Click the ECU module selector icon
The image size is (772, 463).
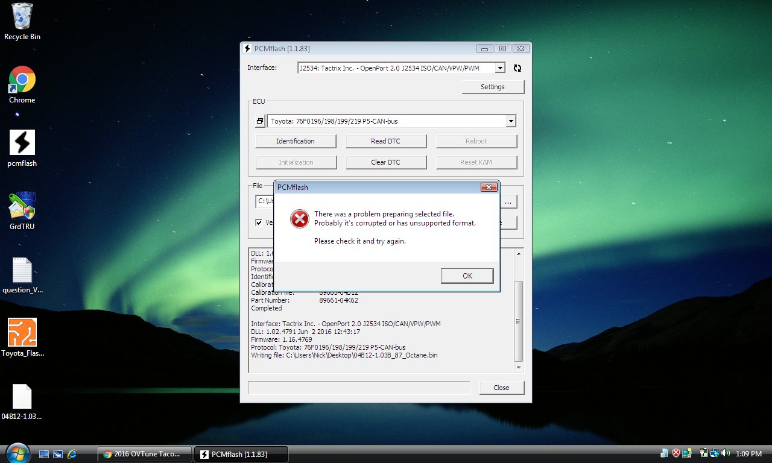point(260,121)
